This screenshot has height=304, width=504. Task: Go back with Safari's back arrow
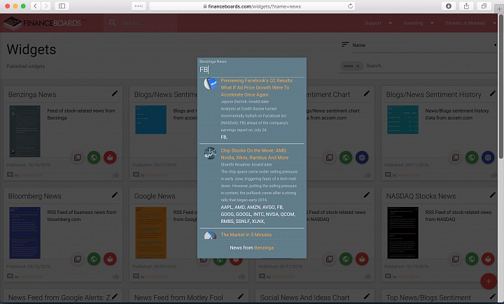(36, 6)
